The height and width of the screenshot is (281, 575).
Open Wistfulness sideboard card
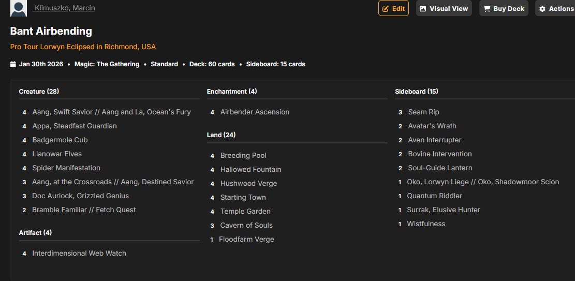coord(426,224)
